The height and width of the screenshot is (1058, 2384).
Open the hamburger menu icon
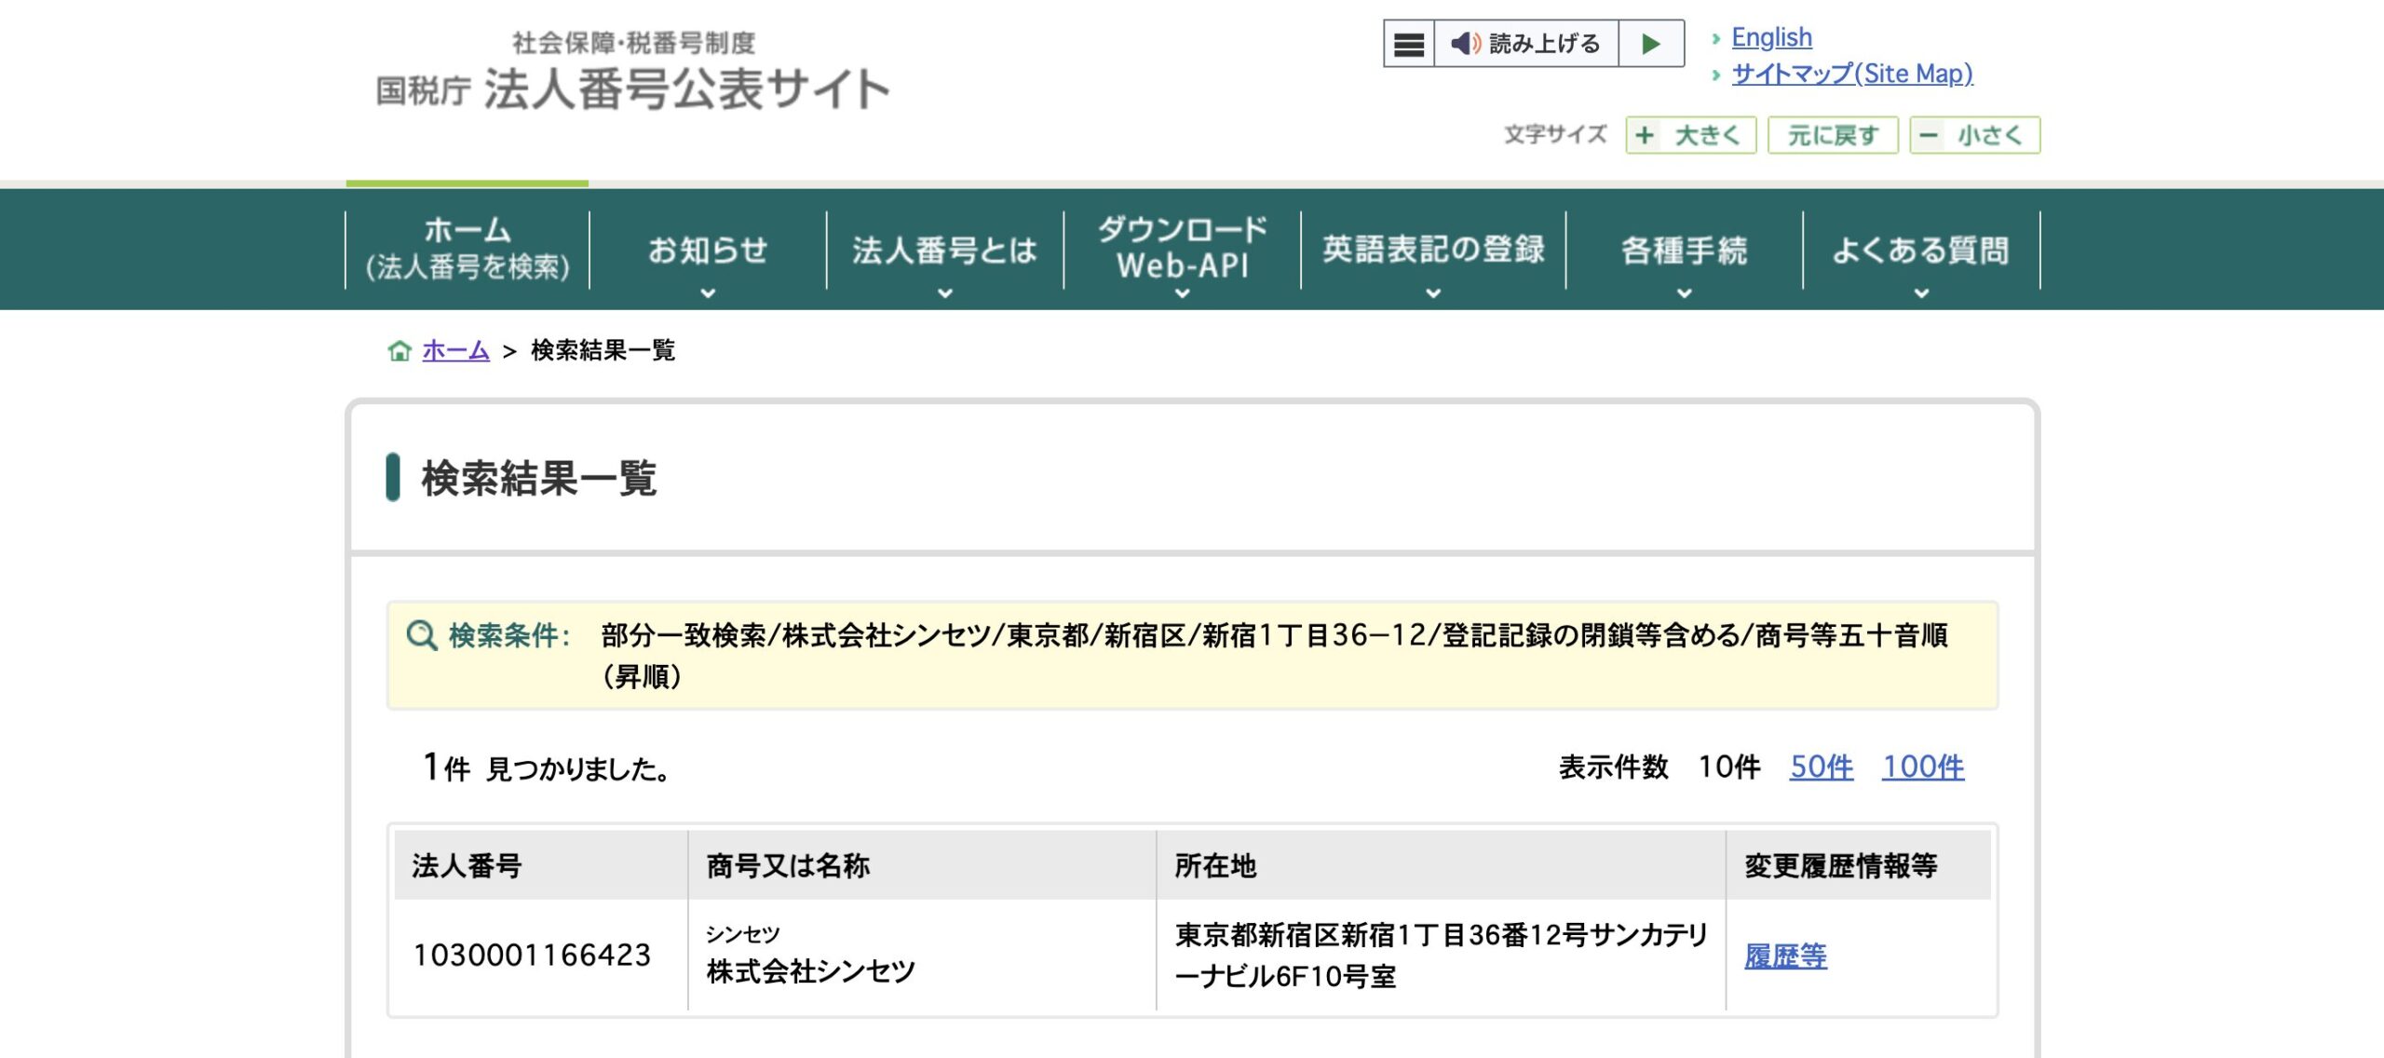(1408, 43)
